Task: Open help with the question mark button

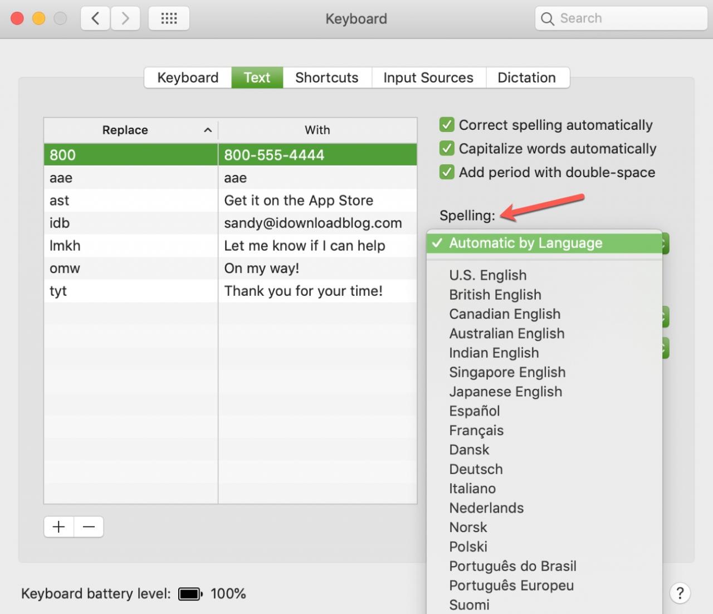Action: (680, 593)
